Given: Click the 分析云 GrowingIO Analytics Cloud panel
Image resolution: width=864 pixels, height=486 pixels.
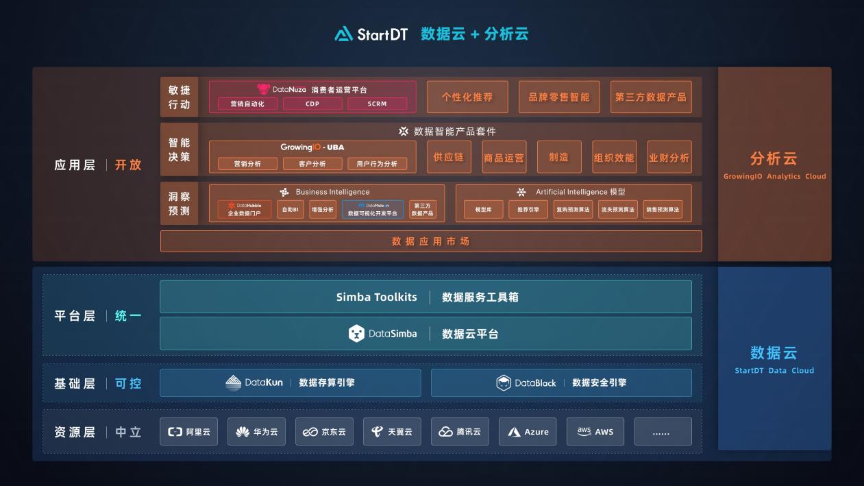Looking at the screenshot, I should point(774,164).
